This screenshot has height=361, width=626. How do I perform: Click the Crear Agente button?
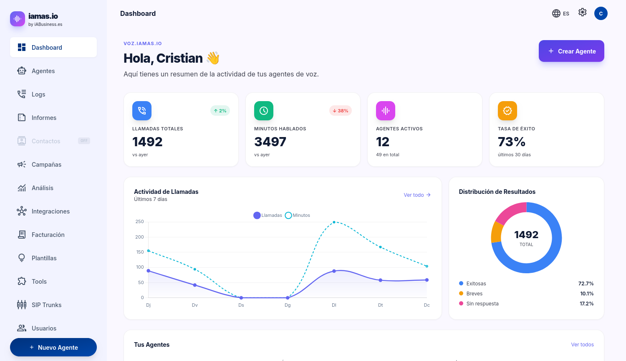[x=571, y=51]
